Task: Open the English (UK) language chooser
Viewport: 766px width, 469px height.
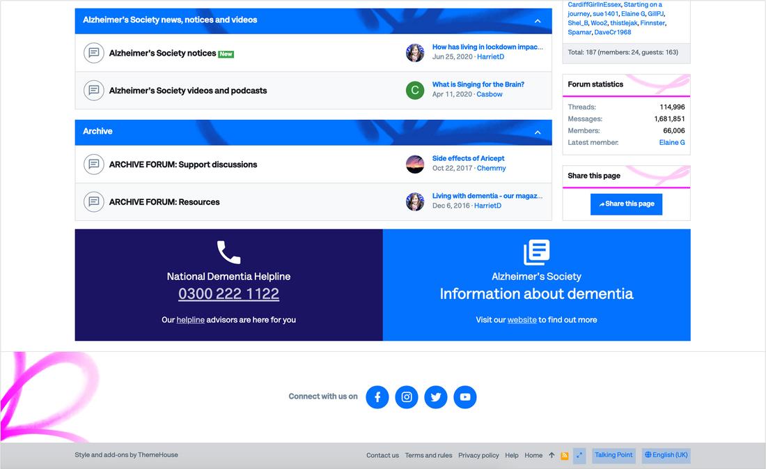Action: (666, 455)
